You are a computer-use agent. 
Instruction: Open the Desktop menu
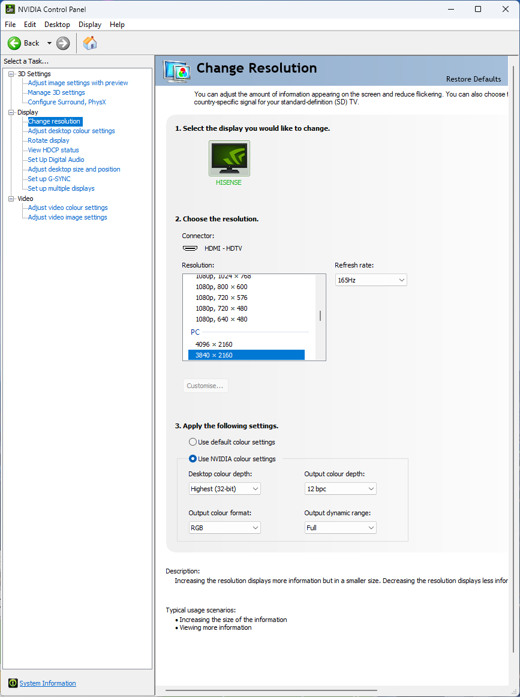57,25
